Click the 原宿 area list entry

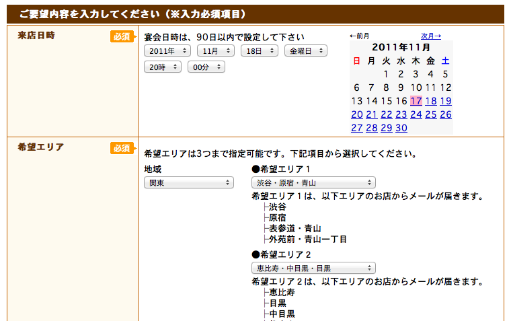tap(278, 217)
